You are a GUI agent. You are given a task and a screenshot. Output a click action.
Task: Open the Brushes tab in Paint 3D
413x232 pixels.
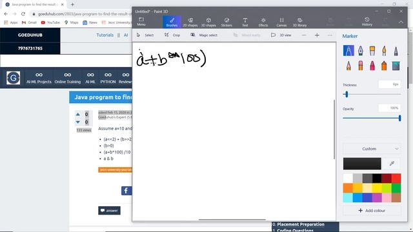172,22
